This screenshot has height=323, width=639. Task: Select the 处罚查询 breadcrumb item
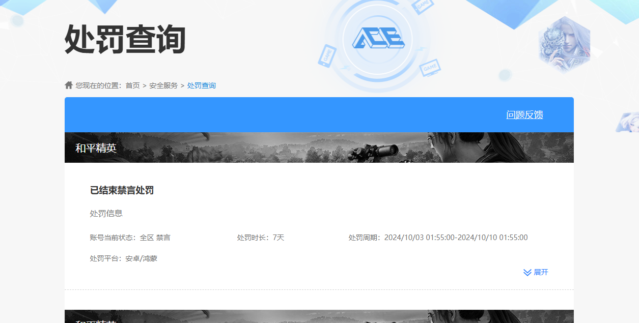[201, 85]
